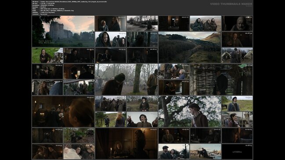Select thumbnail of man sitting on green grass
Viewport: 285px width, 160px height.
point(47,55)
